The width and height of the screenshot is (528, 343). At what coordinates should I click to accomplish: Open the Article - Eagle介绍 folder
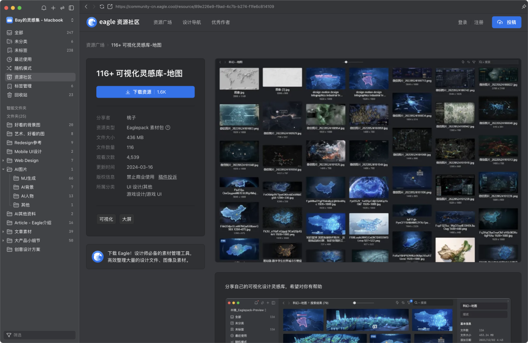[x=40, y=223]
